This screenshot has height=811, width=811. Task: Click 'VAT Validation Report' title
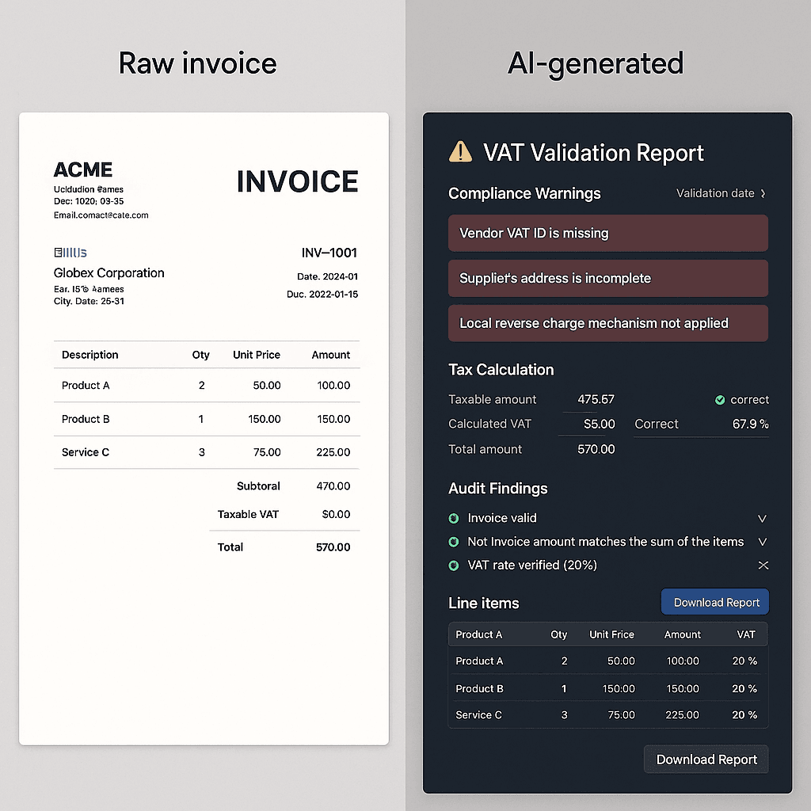tap(593, 153)
